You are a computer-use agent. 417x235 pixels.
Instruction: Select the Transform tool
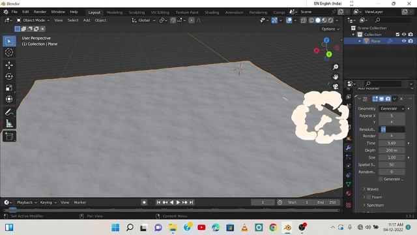point(9,99)
